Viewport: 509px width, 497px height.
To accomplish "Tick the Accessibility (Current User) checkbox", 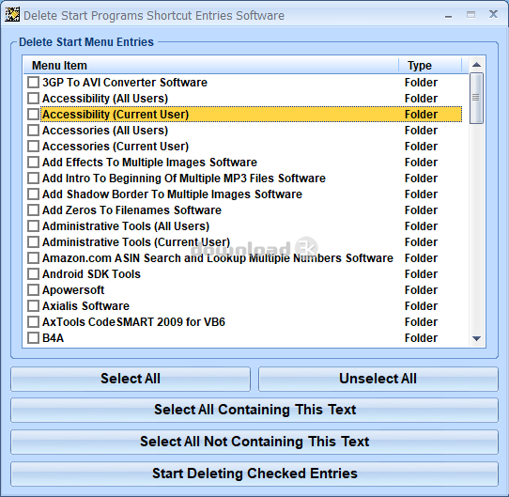I will point(33,115).
